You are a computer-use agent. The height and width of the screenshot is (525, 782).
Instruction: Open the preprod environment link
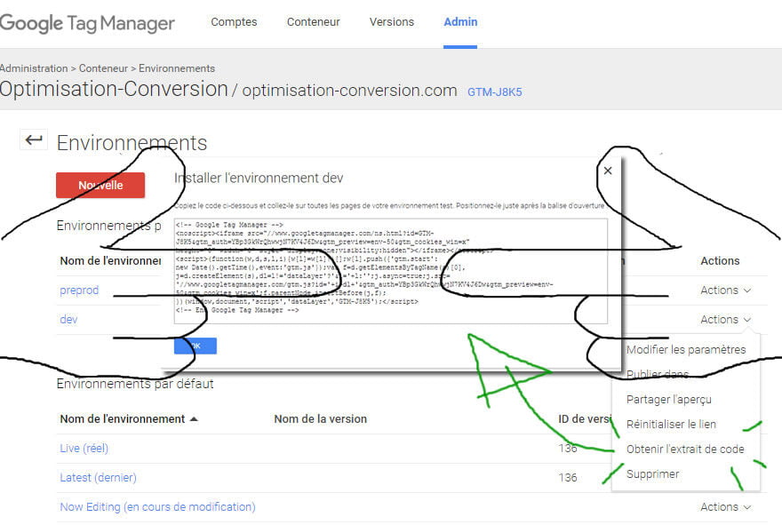[x=79, y=290]
